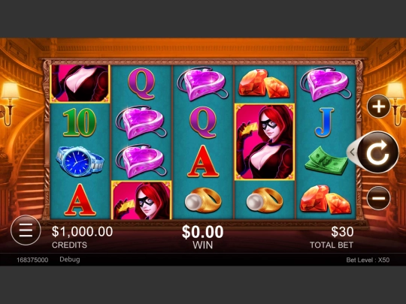Screen dimensions: 406x304
Task: Click the green cash stack symbol
Action: [x=326, y=161]
